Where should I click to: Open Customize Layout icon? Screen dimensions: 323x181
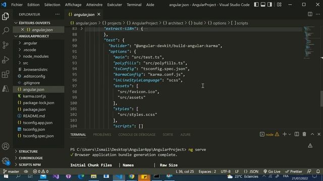pyautogui.click(x=279, y=5)
